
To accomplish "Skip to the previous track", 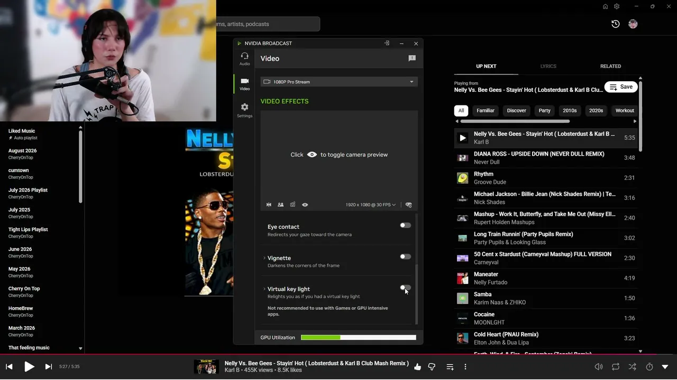I will 9,367.
